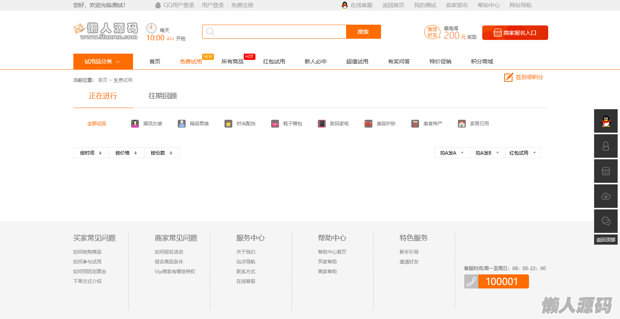Click the 签到领积分 sign-in icon
The width and height of the screenshot is (620, 319).
click(x=509, y=77)
